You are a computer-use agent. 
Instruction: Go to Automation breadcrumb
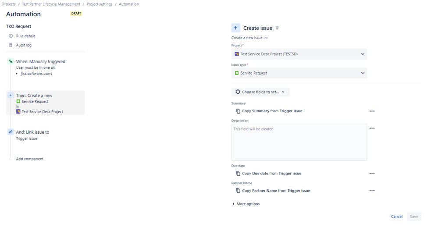pos(129,4)
